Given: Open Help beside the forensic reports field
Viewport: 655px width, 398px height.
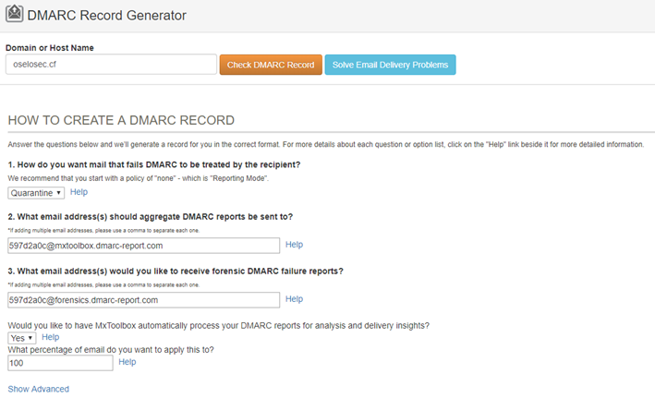Looking at the screenshot, I should click(294, 299).
